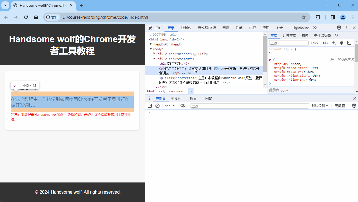Open the top JavaScript context dropdown

[170, 106]
